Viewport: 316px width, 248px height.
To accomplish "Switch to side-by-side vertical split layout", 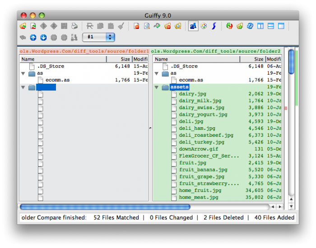I will [260, 26].
